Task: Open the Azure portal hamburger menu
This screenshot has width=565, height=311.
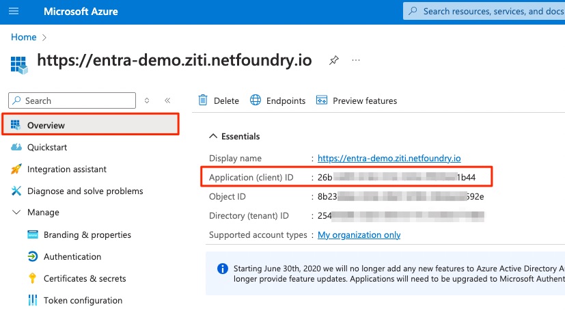Action: point(14,11)
